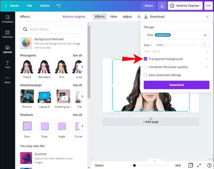214x169 pixels.
Task: Click the Size slider handle
Action: click(164, 45)
